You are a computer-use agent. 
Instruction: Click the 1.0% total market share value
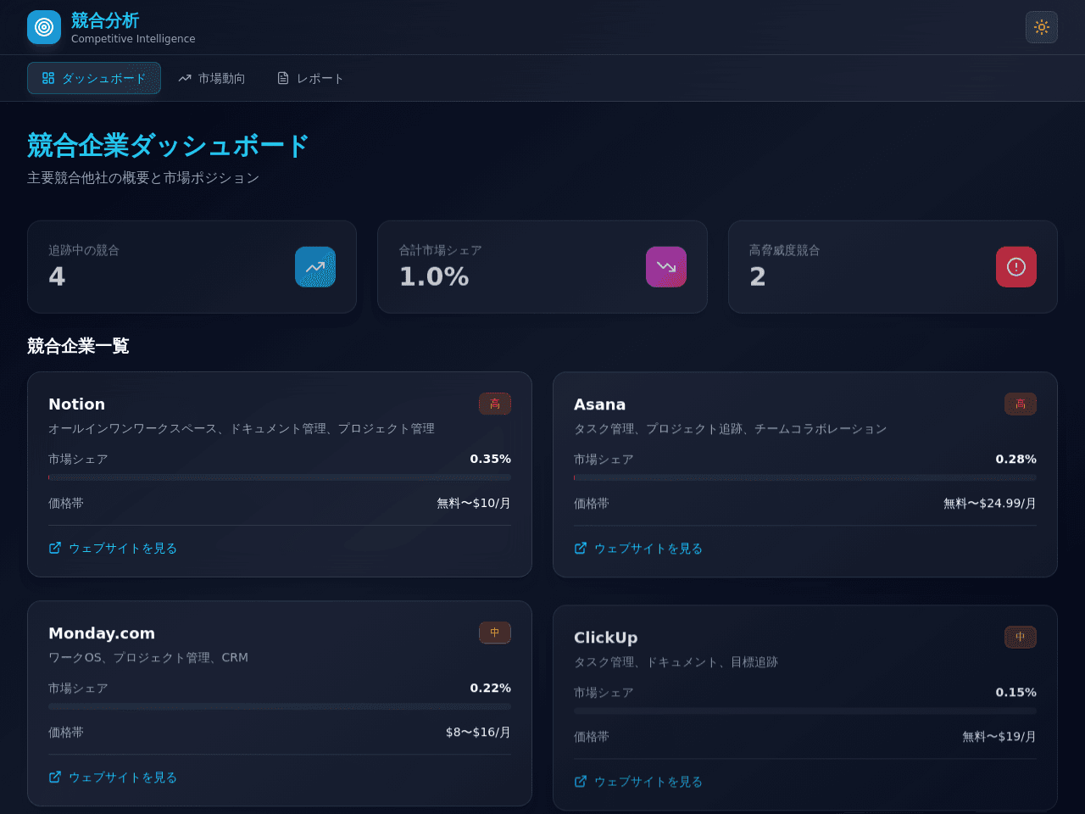(x=434, y=276)
